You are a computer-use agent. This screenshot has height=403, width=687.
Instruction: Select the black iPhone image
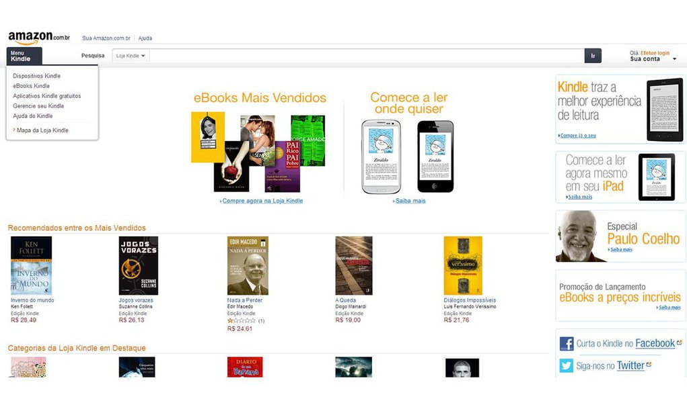tap(435, 156)
